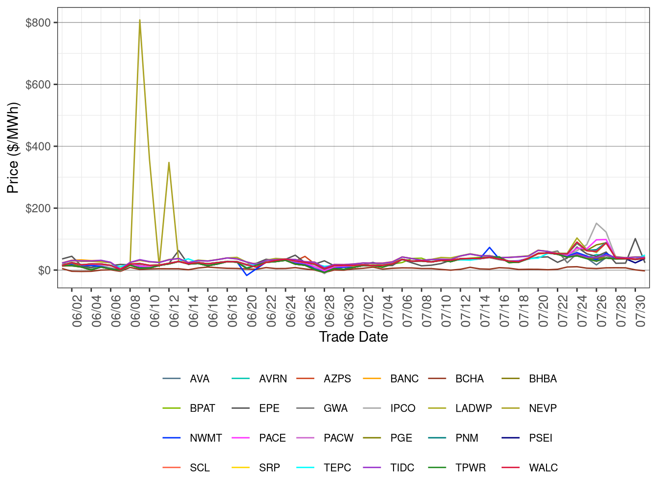Viewport: 657px width, 493px height.
Task: Click the $400 y-axis tick label
Action: [x=39, y=146]
